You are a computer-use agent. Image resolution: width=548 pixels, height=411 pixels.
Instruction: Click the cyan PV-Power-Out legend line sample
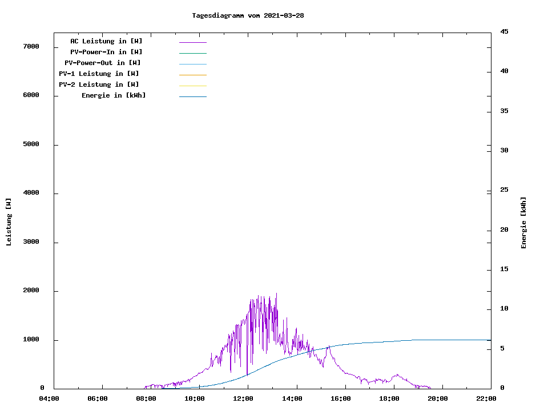pos(192,64)
